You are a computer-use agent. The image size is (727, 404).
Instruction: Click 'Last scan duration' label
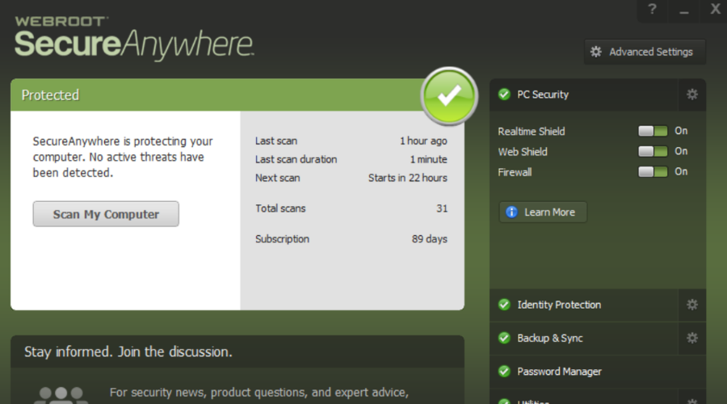point(296,159)
